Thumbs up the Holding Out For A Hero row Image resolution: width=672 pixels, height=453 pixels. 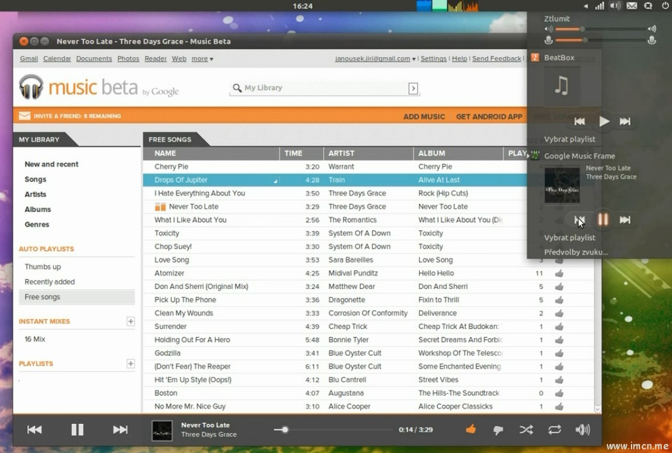(559, 340)
